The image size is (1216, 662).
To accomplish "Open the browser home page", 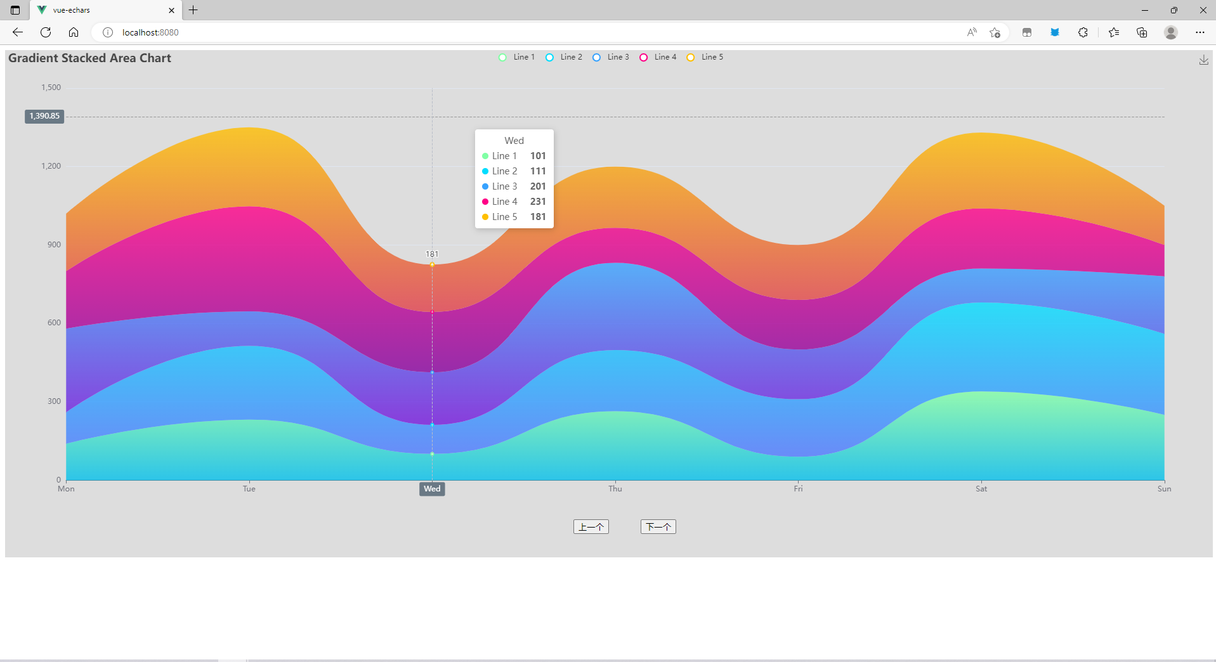I will 74,32.
